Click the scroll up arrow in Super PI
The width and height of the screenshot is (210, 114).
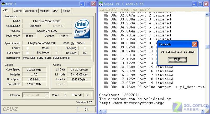point(207,14)
